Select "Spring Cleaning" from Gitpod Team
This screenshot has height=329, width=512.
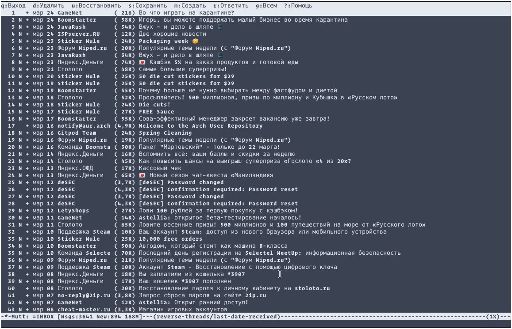click(x=256, y=133)
